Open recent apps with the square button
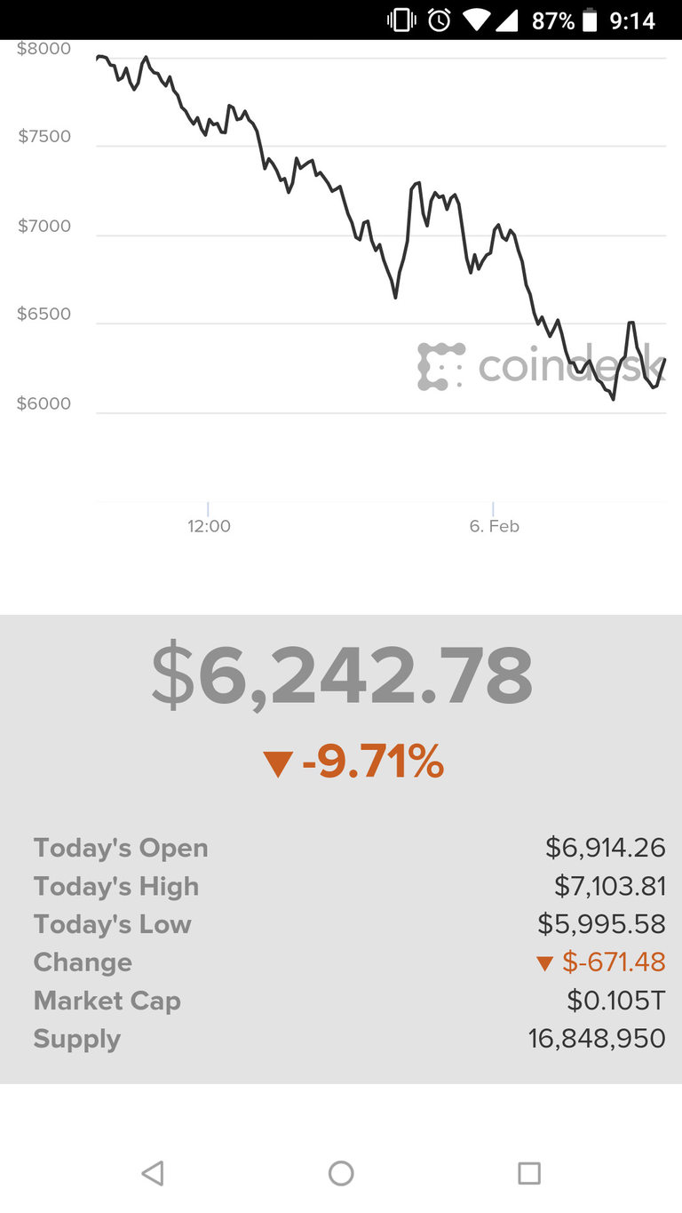 (x=528, y=1173)
